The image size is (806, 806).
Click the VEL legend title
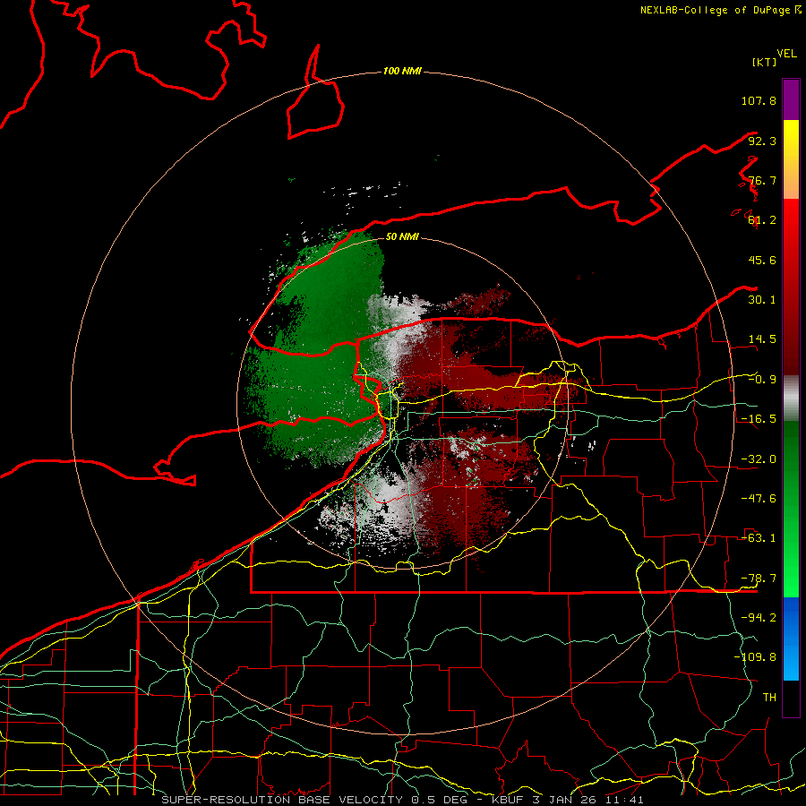tap(786, 54)
